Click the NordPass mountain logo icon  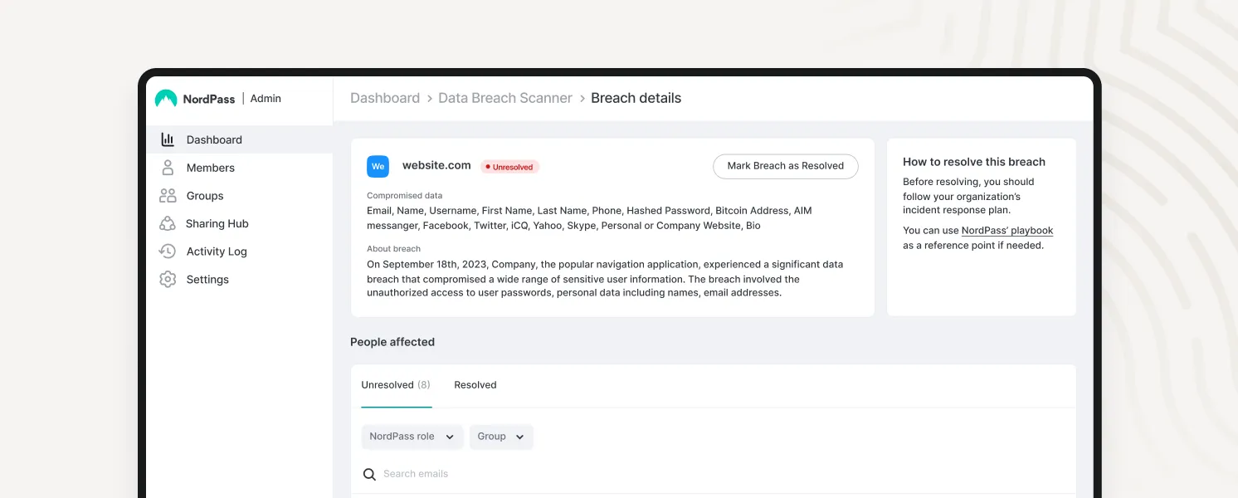(166, 99)
